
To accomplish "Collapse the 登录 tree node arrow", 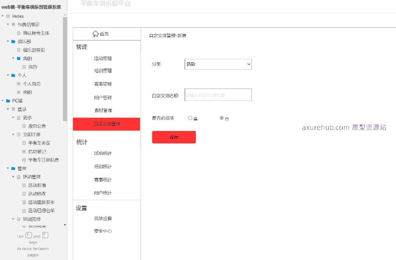I will click(x=8, y=109).
